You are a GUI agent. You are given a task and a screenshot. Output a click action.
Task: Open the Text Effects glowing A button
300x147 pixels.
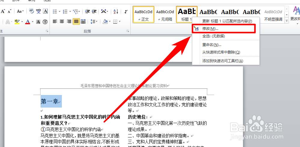point(8,22)
